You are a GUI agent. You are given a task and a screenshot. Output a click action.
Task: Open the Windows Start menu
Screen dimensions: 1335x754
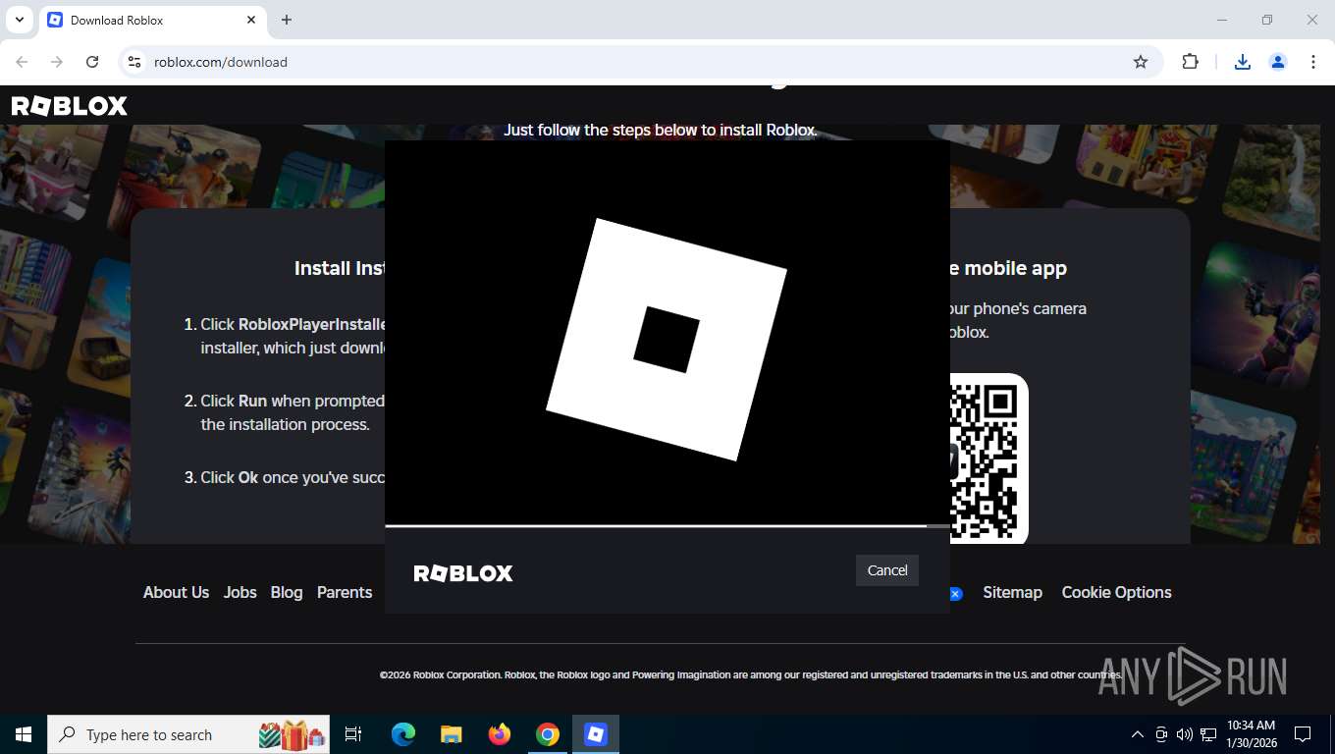(24, 734)
